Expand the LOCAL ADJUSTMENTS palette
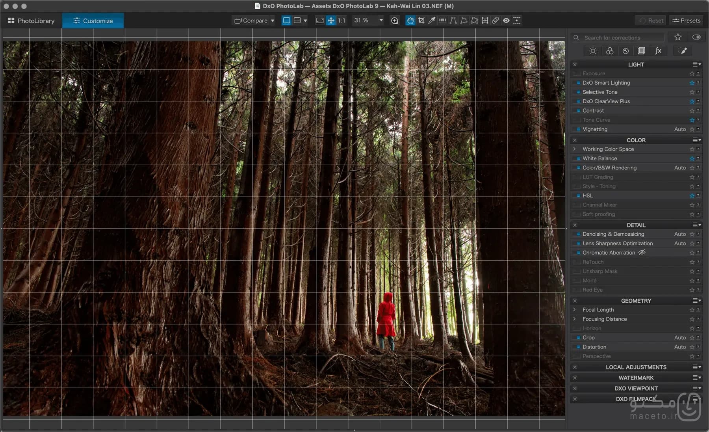Screen dimensions: 709x432 [x=636, y=367]
